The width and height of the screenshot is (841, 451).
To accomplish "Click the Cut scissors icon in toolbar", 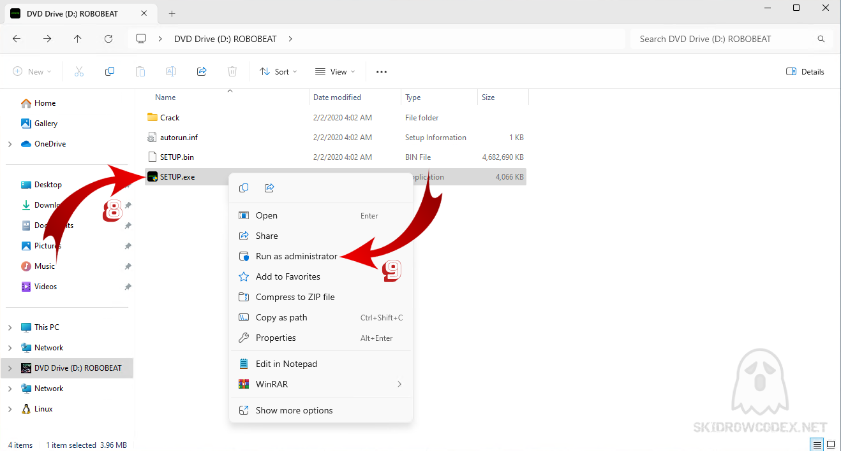I will [79, 72].
